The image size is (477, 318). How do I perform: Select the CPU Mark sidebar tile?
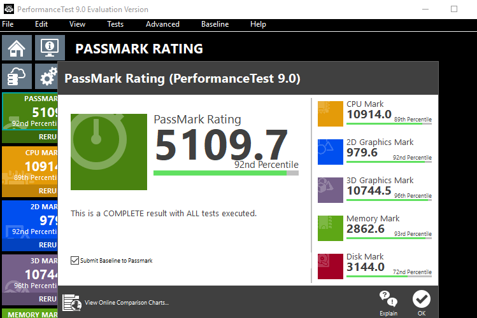(x=30, y=166)
